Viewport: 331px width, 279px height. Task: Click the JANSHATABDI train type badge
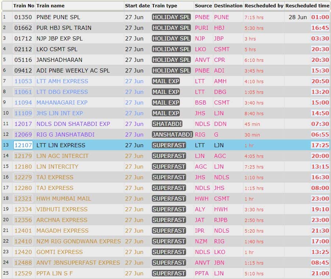pyautogui.click(x=172, y=134)
